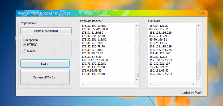Select error entry 190.151.49.53

click(x=159, y=70)
